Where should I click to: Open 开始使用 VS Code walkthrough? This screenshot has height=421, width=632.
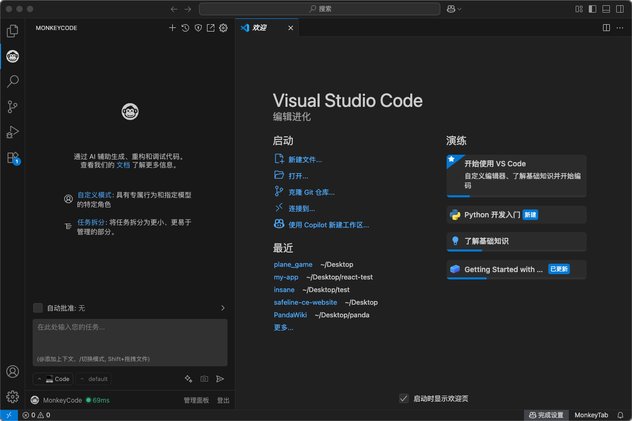coord(517,176)
